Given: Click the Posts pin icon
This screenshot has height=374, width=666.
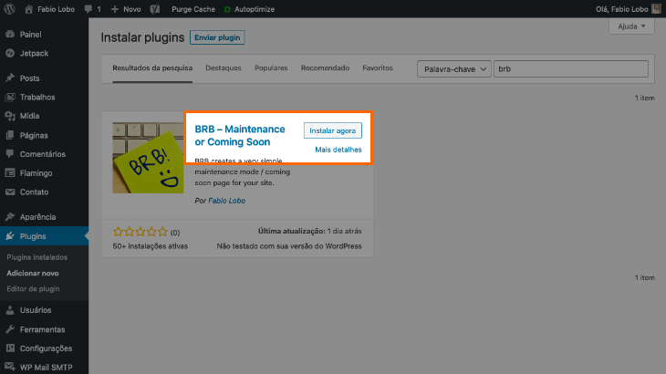Looking at the screenshot, I should [10, 78].
